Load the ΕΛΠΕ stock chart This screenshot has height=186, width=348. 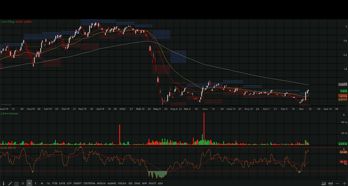62,183
